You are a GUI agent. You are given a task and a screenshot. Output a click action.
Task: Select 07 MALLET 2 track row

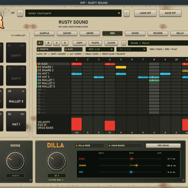[x=53, y=83]
